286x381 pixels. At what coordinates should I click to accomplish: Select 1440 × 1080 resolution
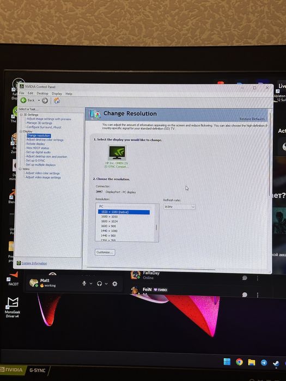[x=109, y=231]
